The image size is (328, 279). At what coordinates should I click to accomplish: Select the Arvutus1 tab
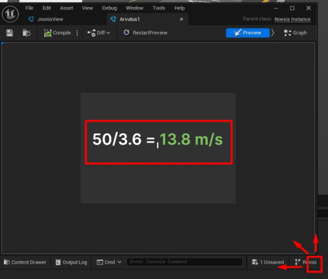point(129,19)
